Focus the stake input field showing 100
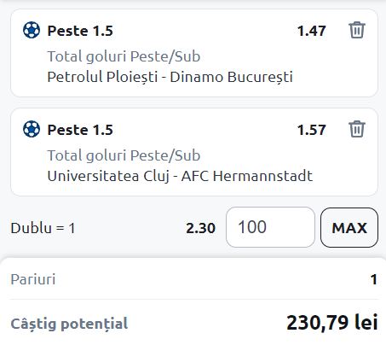The height and width of the screenshot is (345, 386). click(270, 227)
